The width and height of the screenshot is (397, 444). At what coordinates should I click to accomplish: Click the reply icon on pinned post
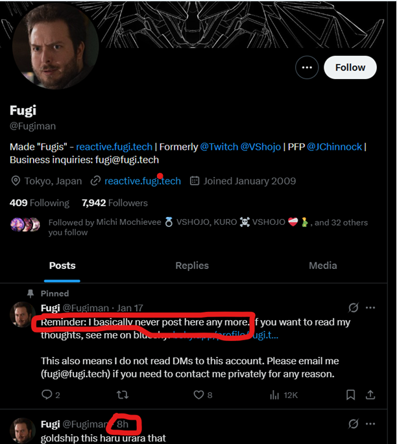pyautogui.click(x=47, y=395)
